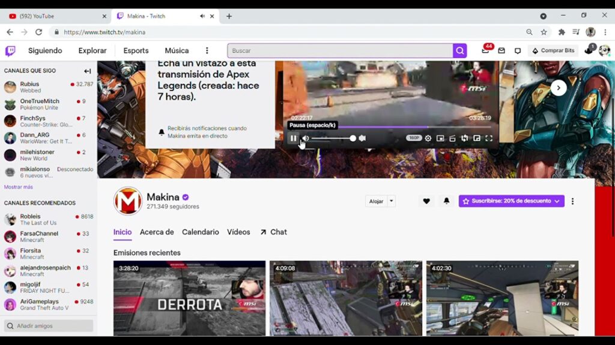This screenshot has width=615, height=345.
Task: Open the Alojar dropdown arrow
Action: pos(391,201)
